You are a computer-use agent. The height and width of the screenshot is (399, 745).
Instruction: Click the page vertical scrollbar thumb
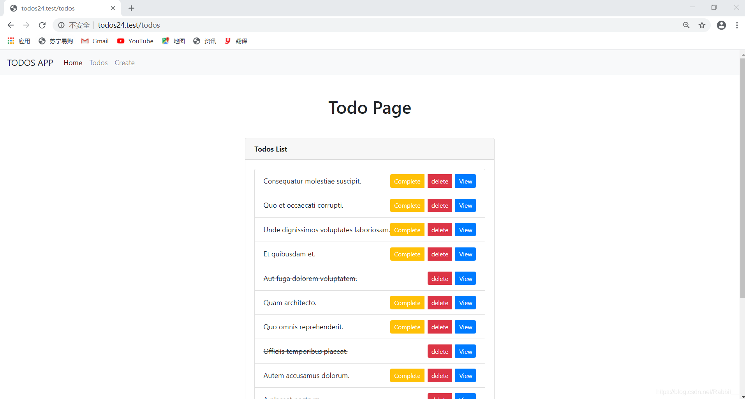742,178
